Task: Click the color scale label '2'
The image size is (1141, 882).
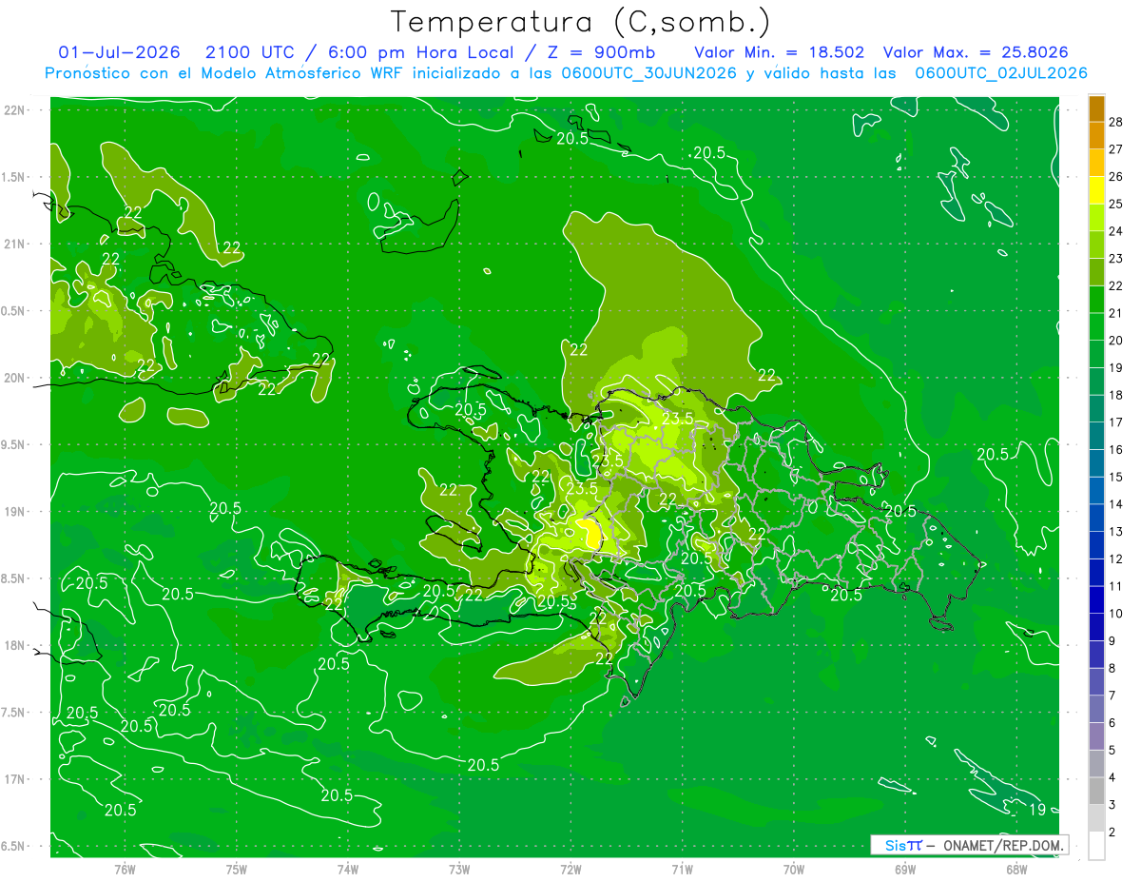Action: pos(1113,833)
